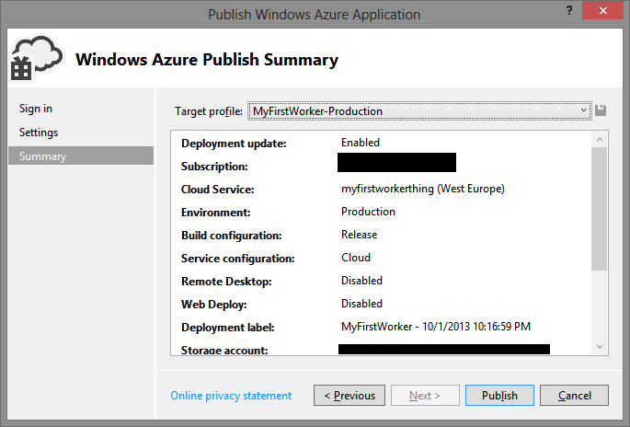This screenshot has width=630, height=427.
Task: Click the 'Build configuration:' label
Action: pyautogui.click(x=231, y=236)
